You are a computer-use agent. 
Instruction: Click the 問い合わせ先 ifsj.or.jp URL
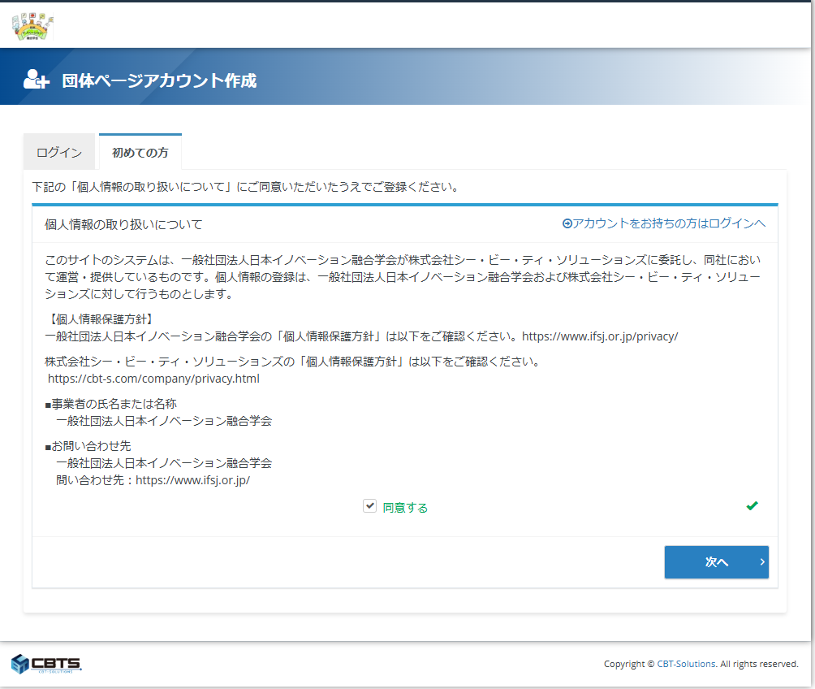pyautogui.click(x=192, y=479)
